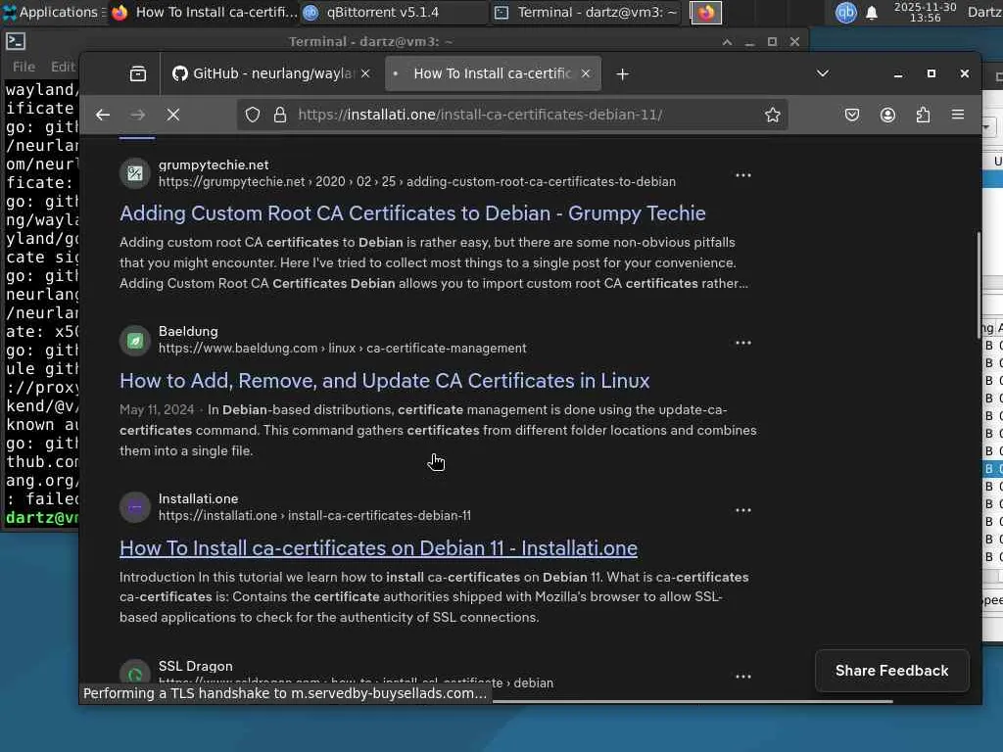The width and height of the screenshot is (1003, 752).
Task: Open the Terminal window Edit menu
Action: pyautogui.click(x=63, y=67)
